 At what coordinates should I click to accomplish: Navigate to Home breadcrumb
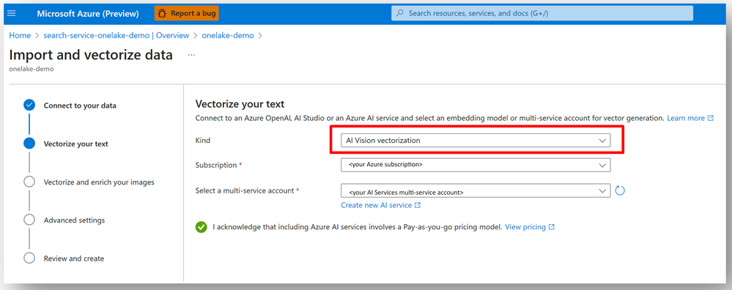20,35
